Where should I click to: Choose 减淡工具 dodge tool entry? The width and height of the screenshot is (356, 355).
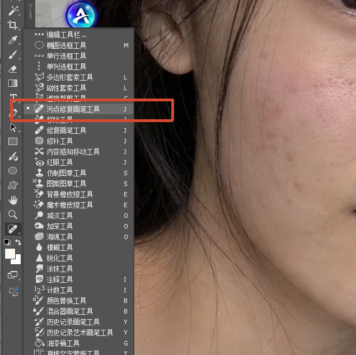point(79,216)
